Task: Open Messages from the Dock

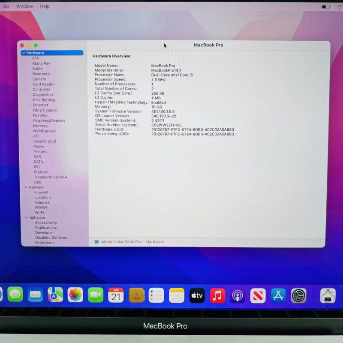Action: (15, 295)
